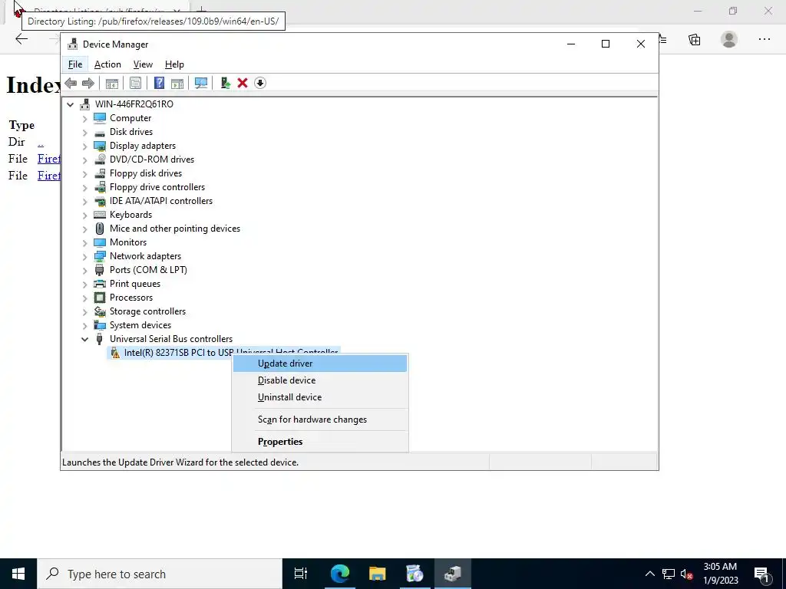
Task: Click the Properties toolbar icon
Action: pyautogui.click(x=135, y=83)
